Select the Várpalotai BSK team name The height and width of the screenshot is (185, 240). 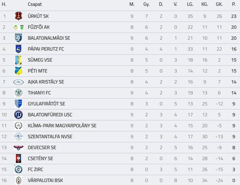click(x=45, y=180)
